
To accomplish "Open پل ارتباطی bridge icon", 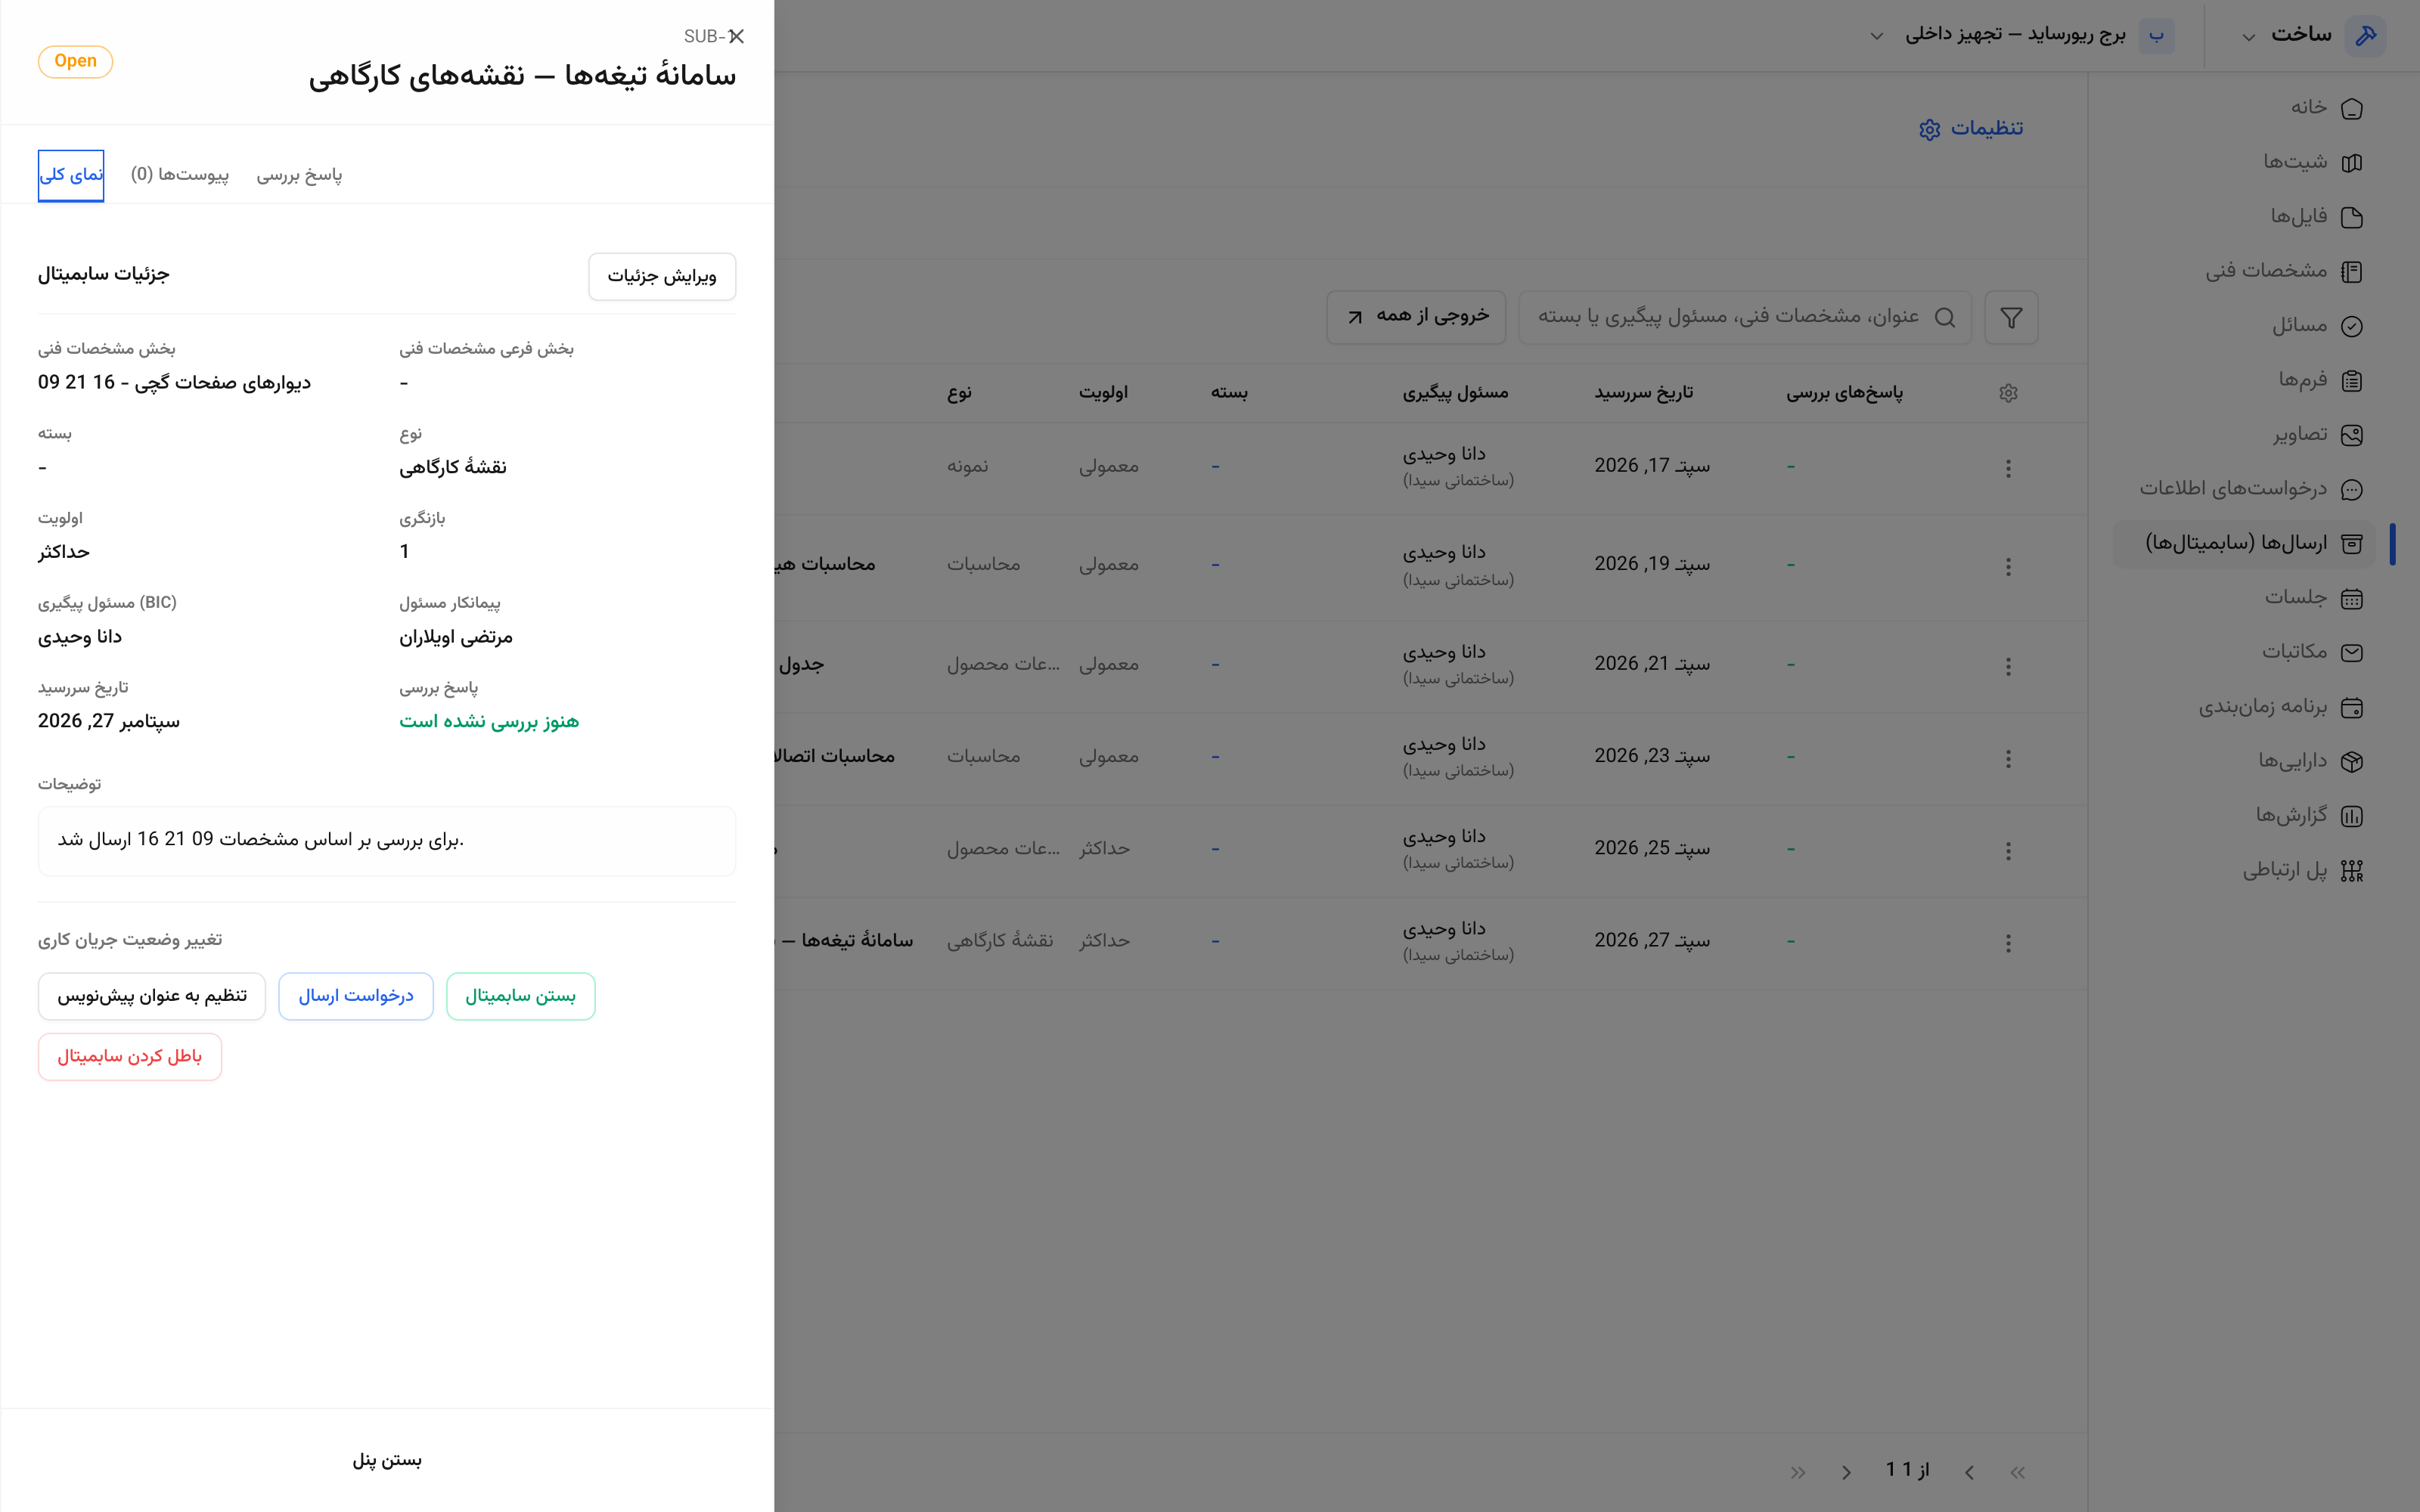I will [x=2352, y=870].
